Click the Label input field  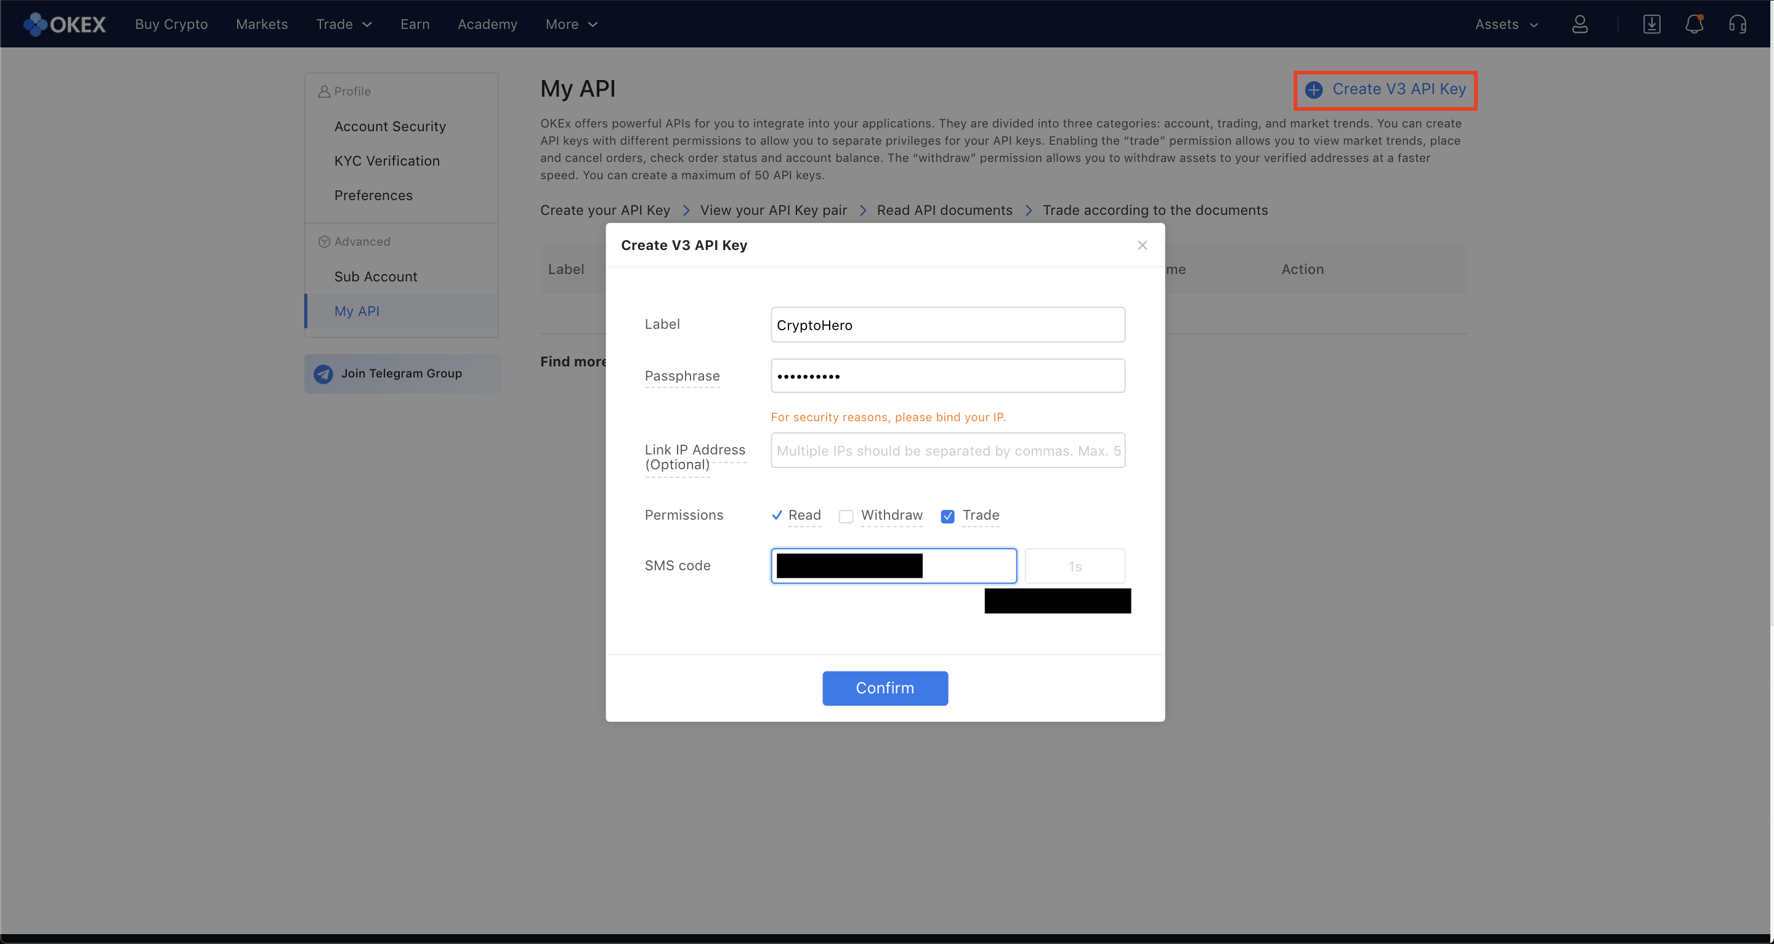tap(947, 325)
